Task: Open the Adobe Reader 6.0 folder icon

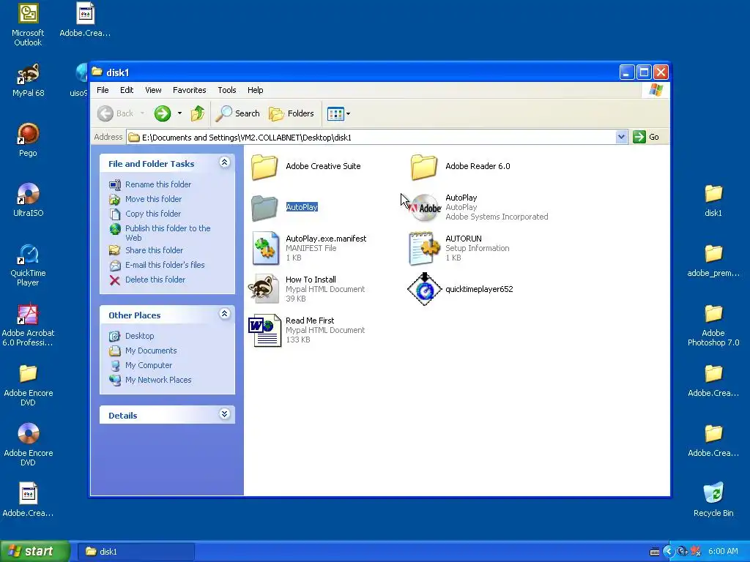Action: (424, 167)
